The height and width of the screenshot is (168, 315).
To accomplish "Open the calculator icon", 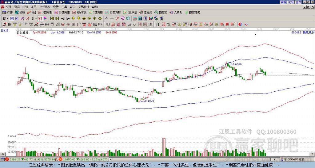I will (140, 18).
